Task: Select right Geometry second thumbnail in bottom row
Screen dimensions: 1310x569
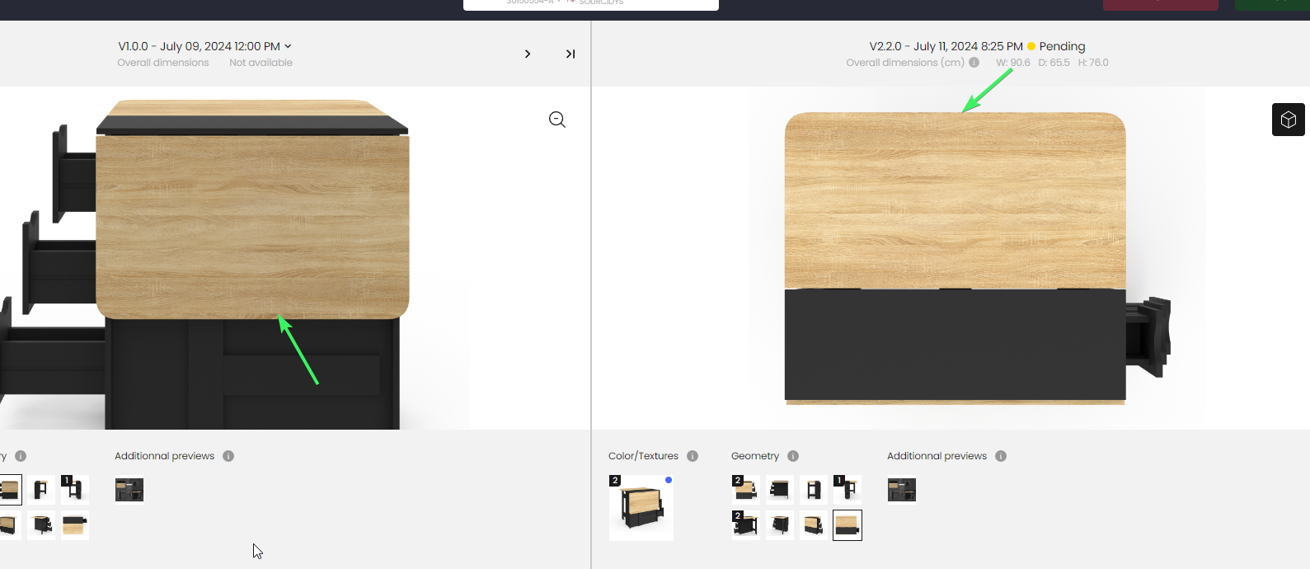Action: coord(779,525)
